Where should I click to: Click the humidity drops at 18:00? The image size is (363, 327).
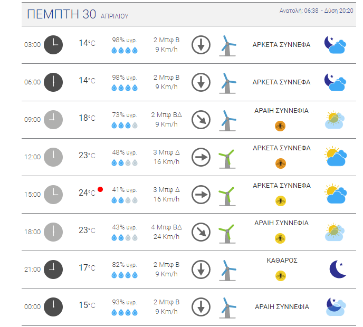tap(125, 238)
